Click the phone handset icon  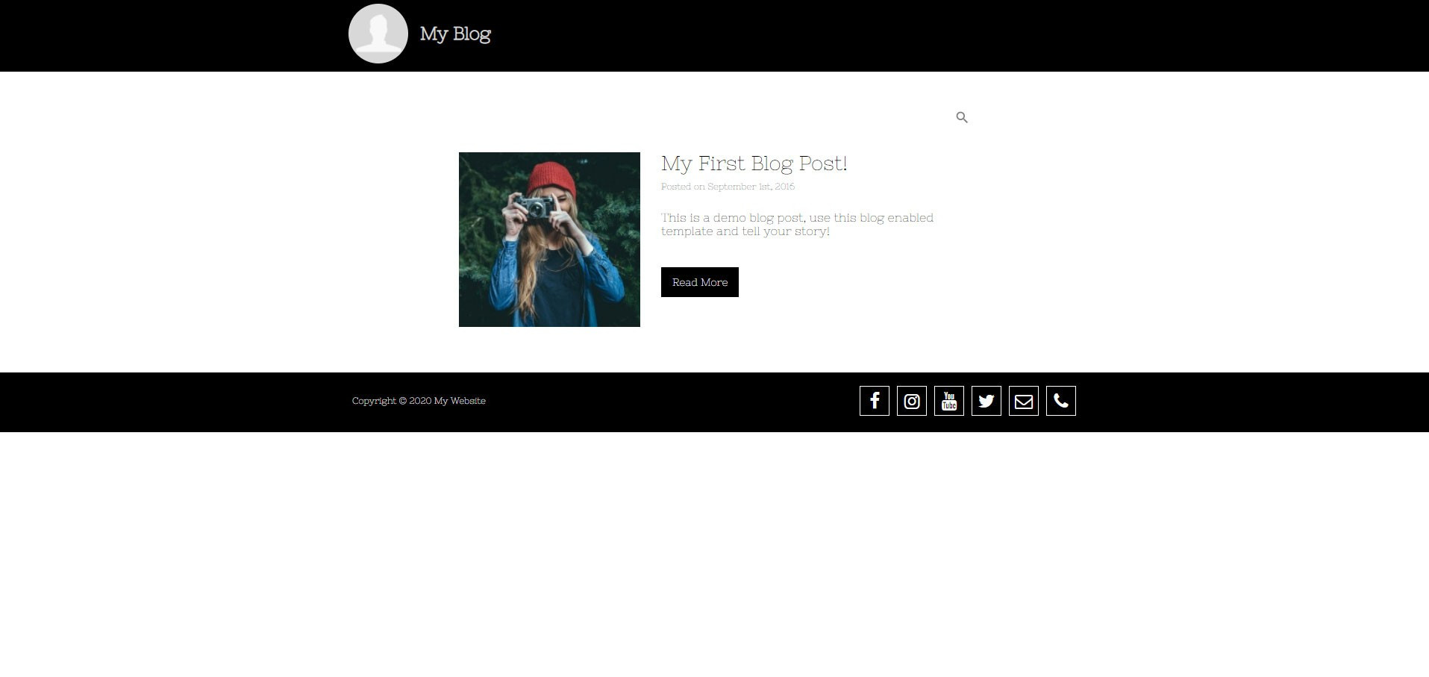pos(1060,401)
